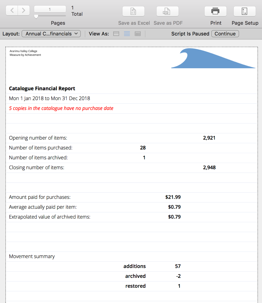Click the Movement summary label

pyautogui.click(x=32, y=256)
